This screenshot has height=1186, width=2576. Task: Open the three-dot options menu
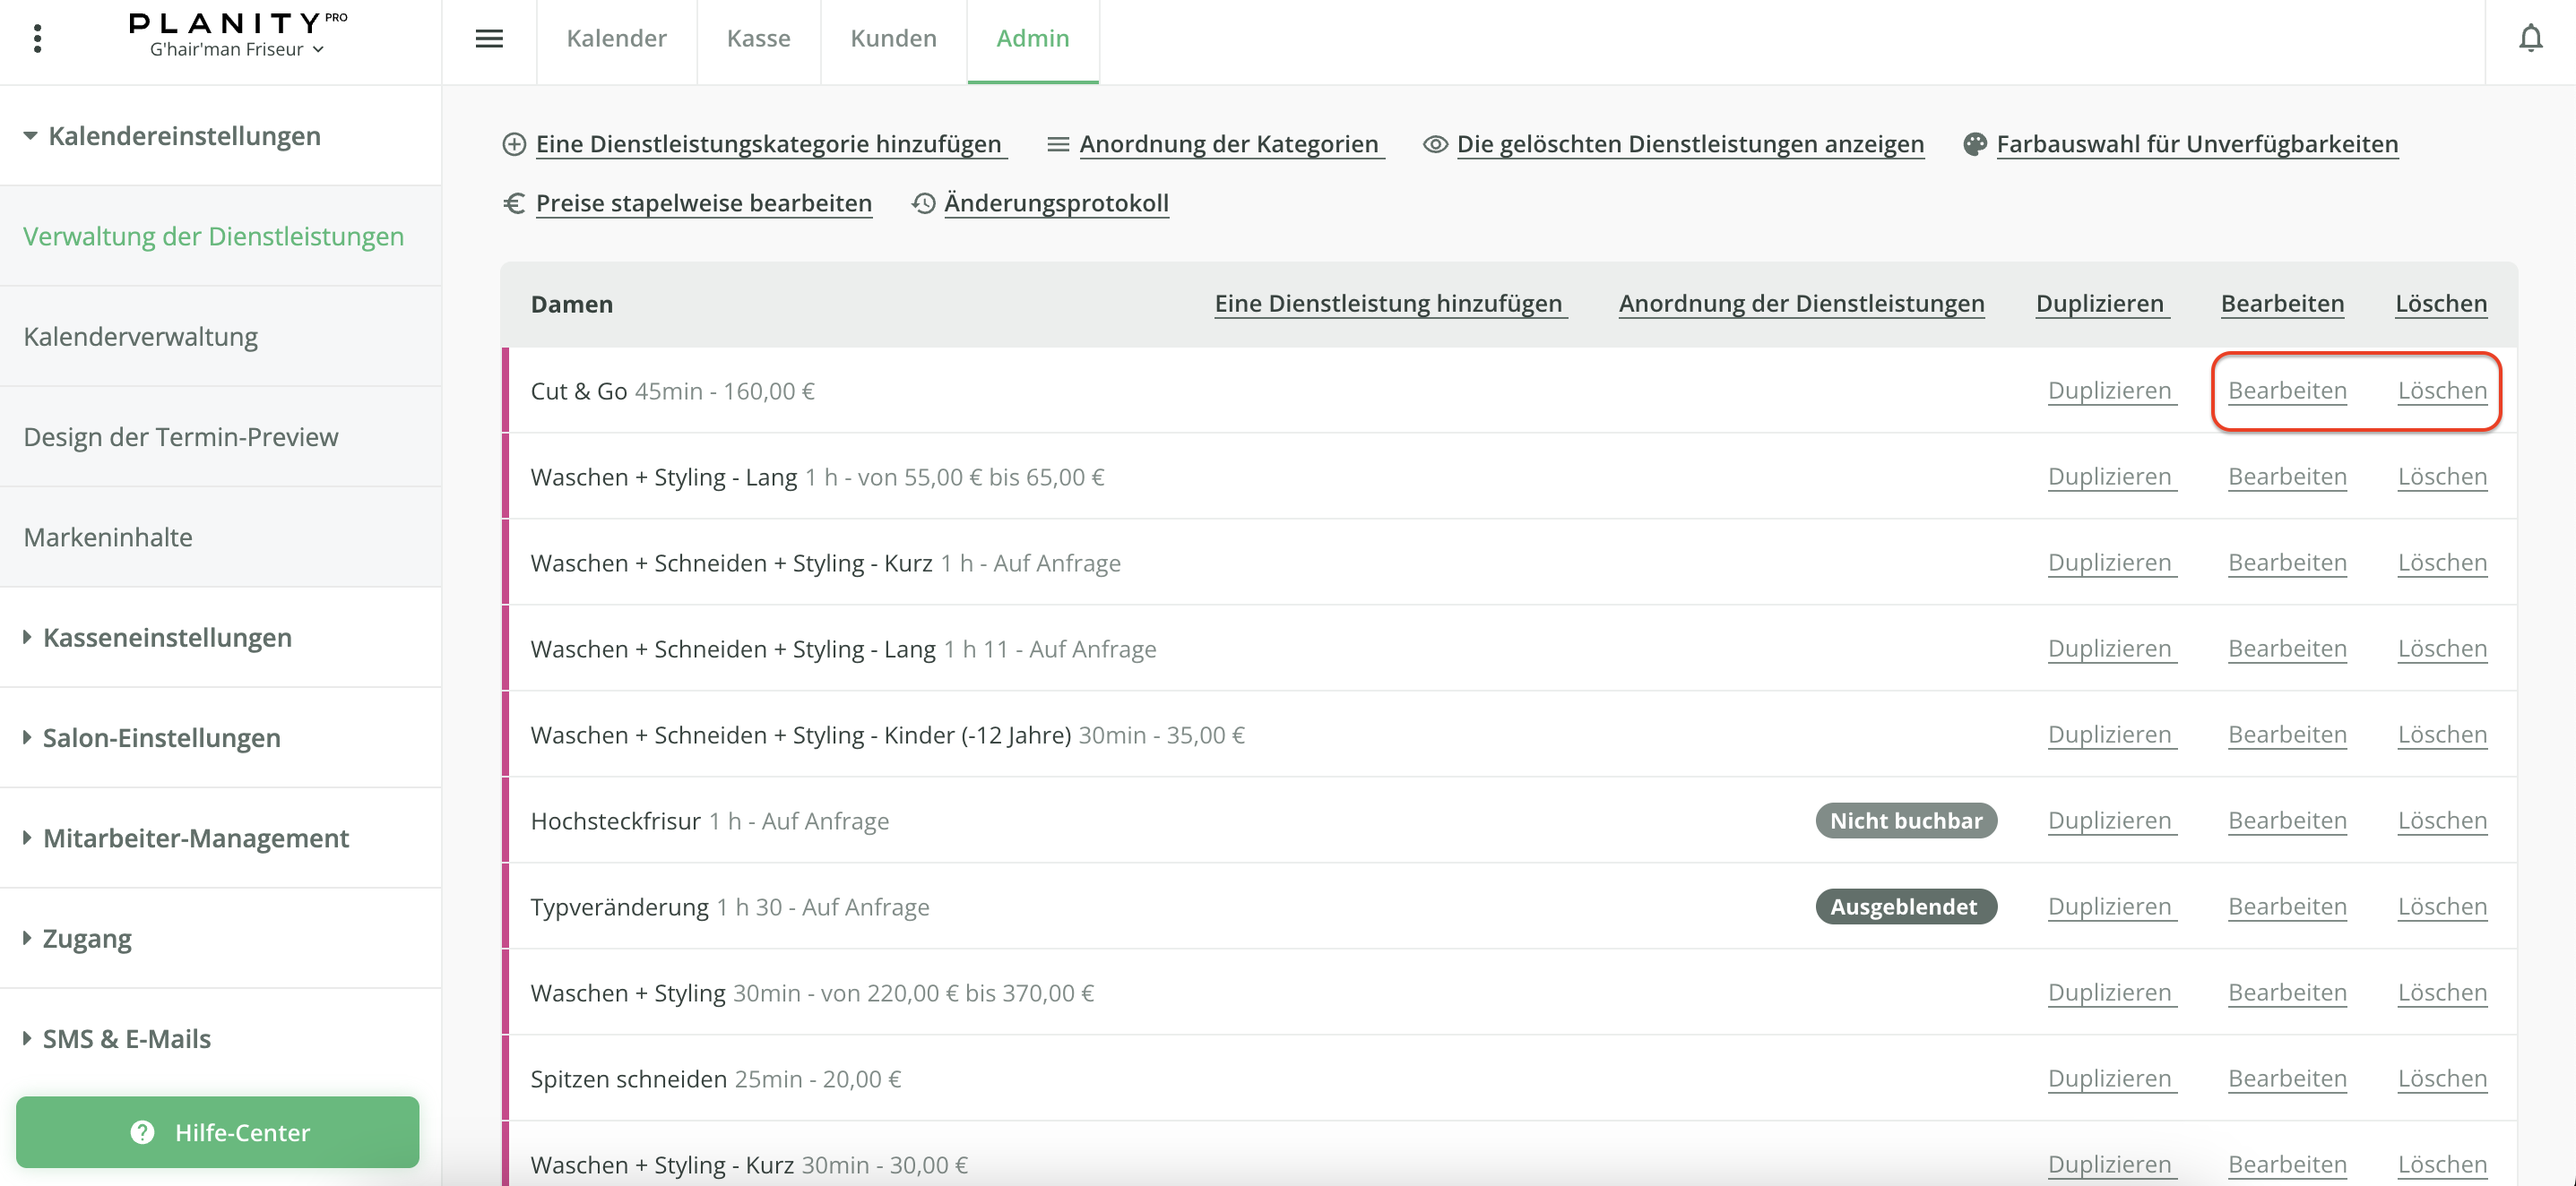coord(38,38)
